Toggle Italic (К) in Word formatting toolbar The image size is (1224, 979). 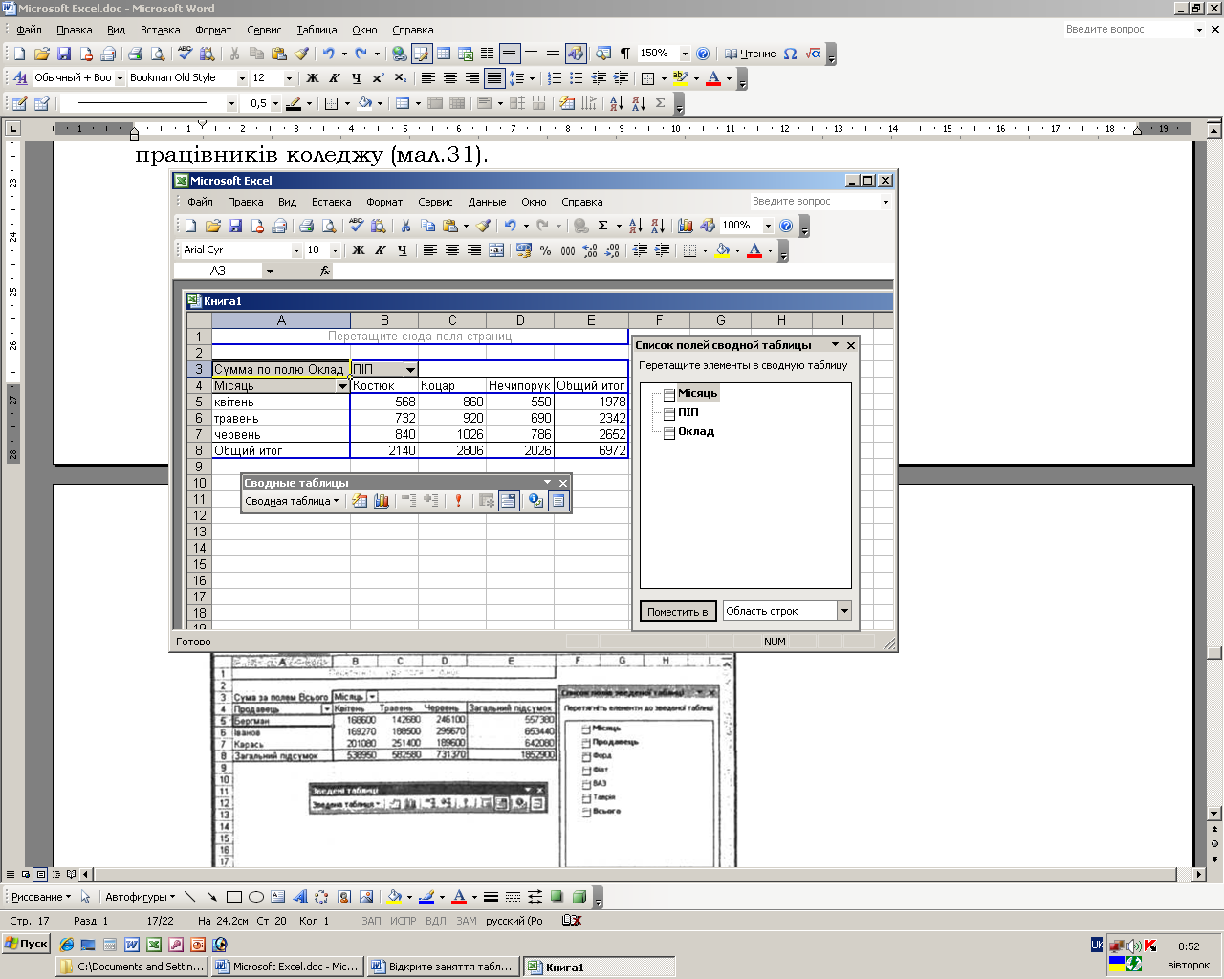pyautogui.click(x=334, y=78)
